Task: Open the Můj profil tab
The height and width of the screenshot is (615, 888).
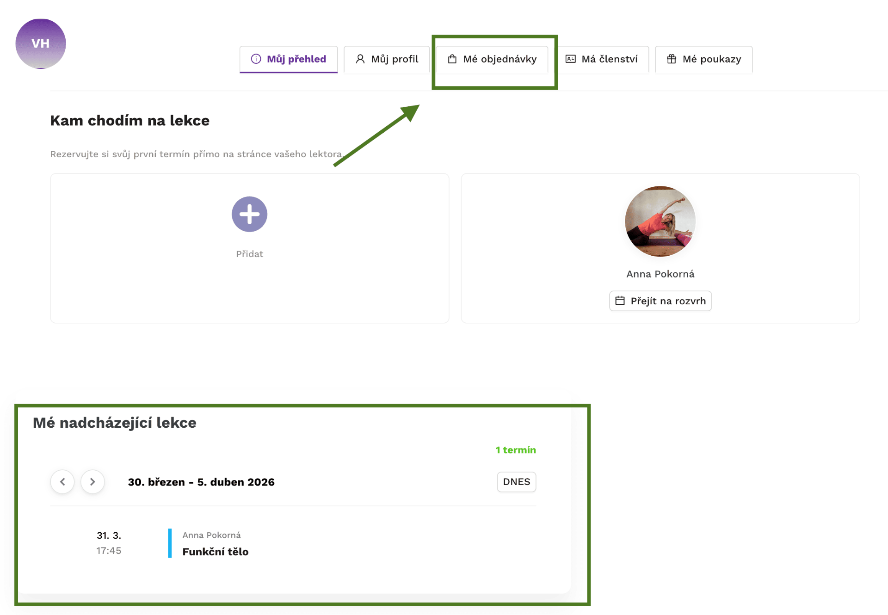Action: click(x=387, y=59)
